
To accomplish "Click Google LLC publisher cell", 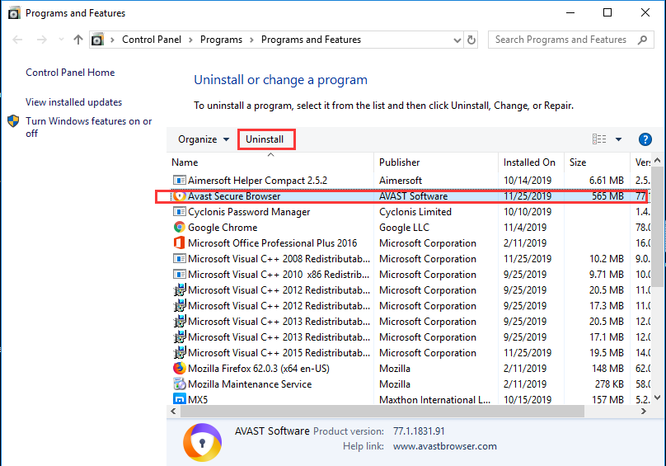I will (x=404, y=228).
